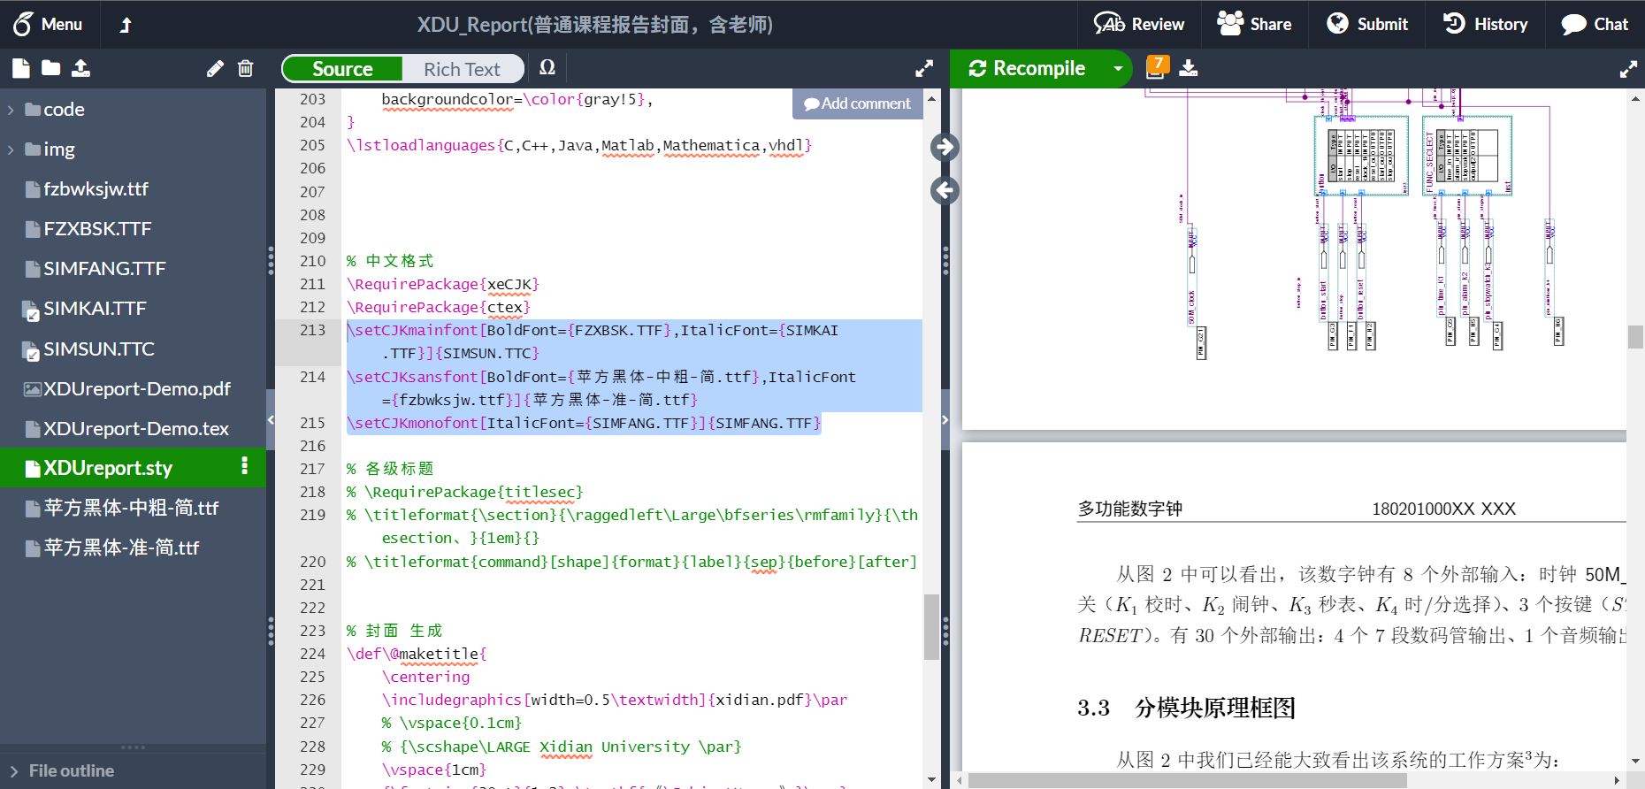Open the Recompile dropdown arrow
Viewport: 1645px width, 789px height.
tap(1118, 68)
